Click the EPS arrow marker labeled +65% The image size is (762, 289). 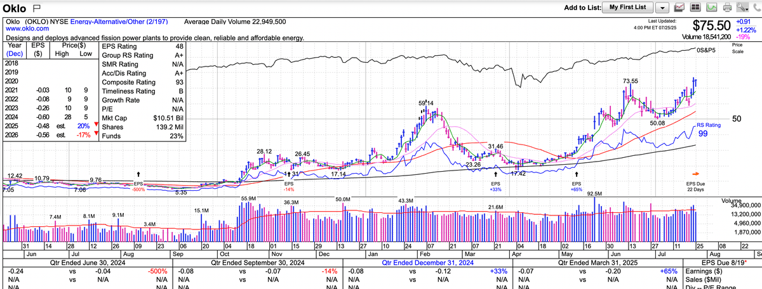pyautogui.click(x=577, y=173)
